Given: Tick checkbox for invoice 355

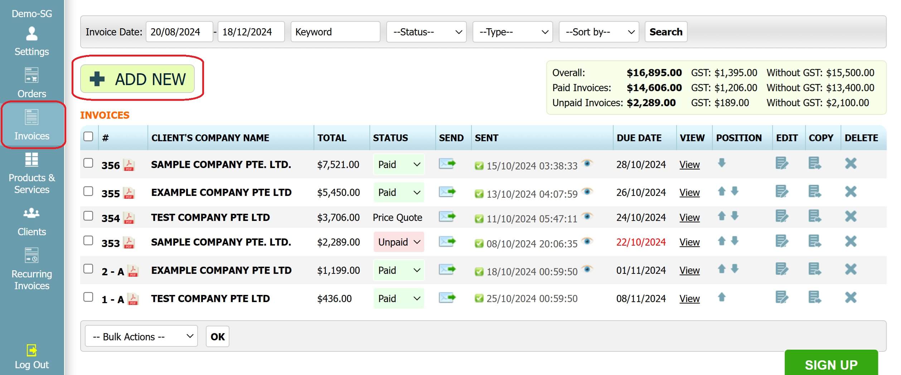Looking at the screenshot, I should click(x=88, y=191).
